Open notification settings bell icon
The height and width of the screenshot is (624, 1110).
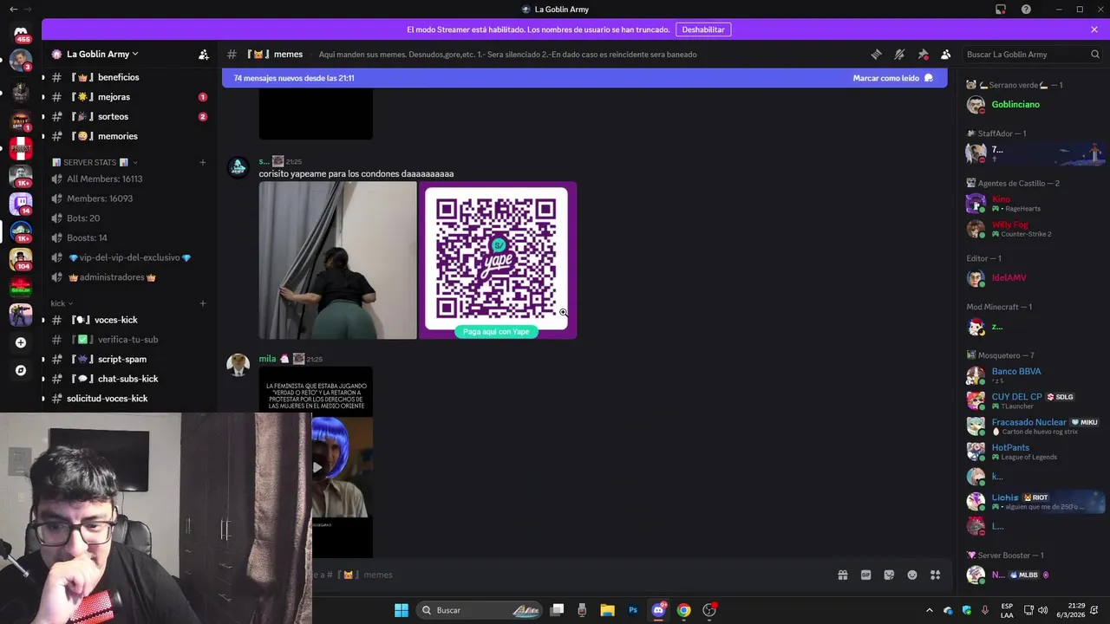tap(899, 54)
